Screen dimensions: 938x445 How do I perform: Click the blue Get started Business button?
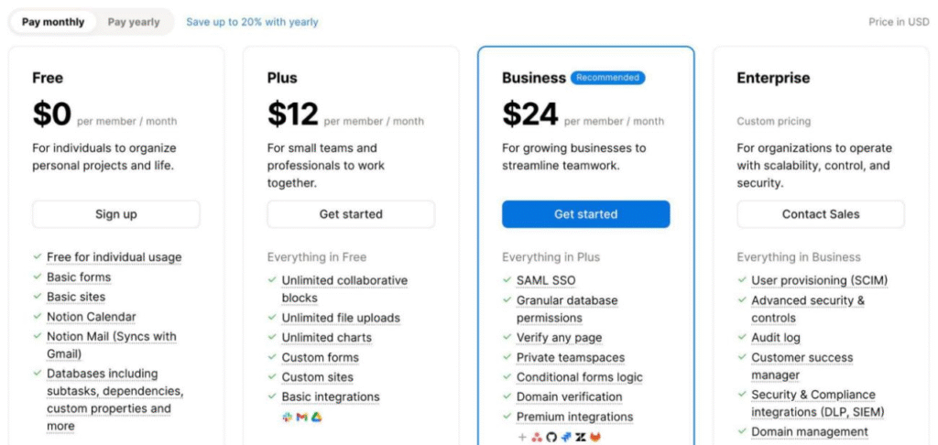coord(585,214)
